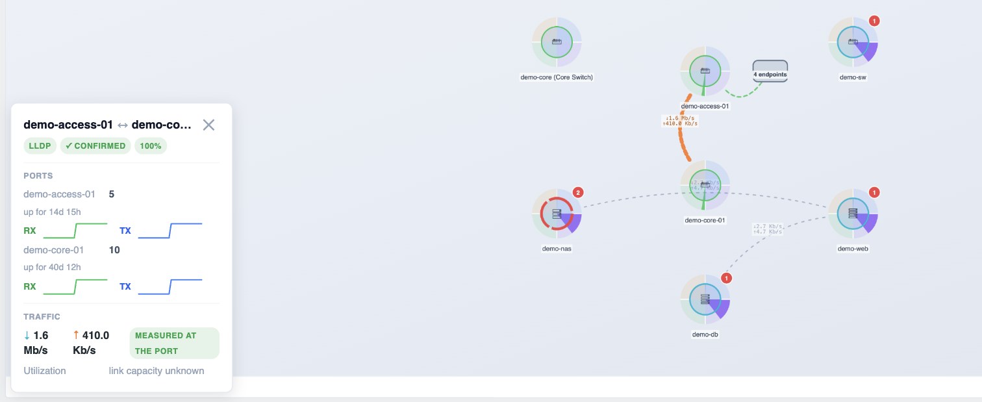View the TX sparkline under demo-core-01 port 10

[170, 286]
